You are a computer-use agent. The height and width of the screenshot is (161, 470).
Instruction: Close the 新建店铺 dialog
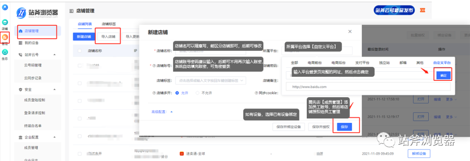coord(350,31)
